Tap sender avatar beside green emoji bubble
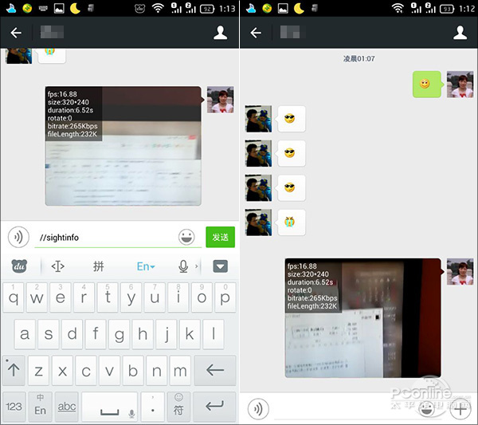The image size is (478, 425). 460,85
